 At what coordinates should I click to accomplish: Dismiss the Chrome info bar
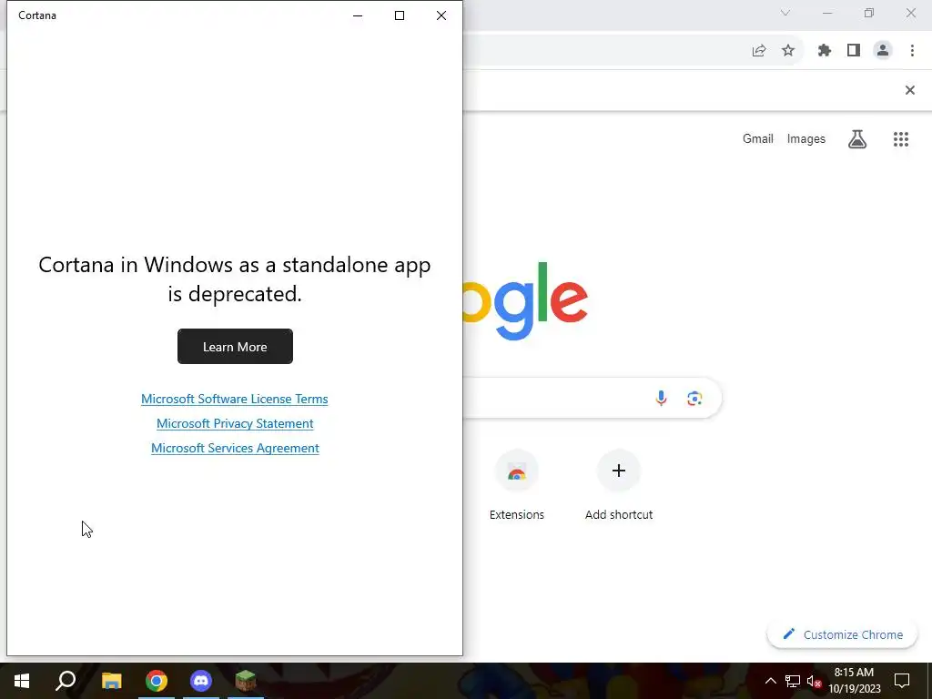click(x=910, y=90)
